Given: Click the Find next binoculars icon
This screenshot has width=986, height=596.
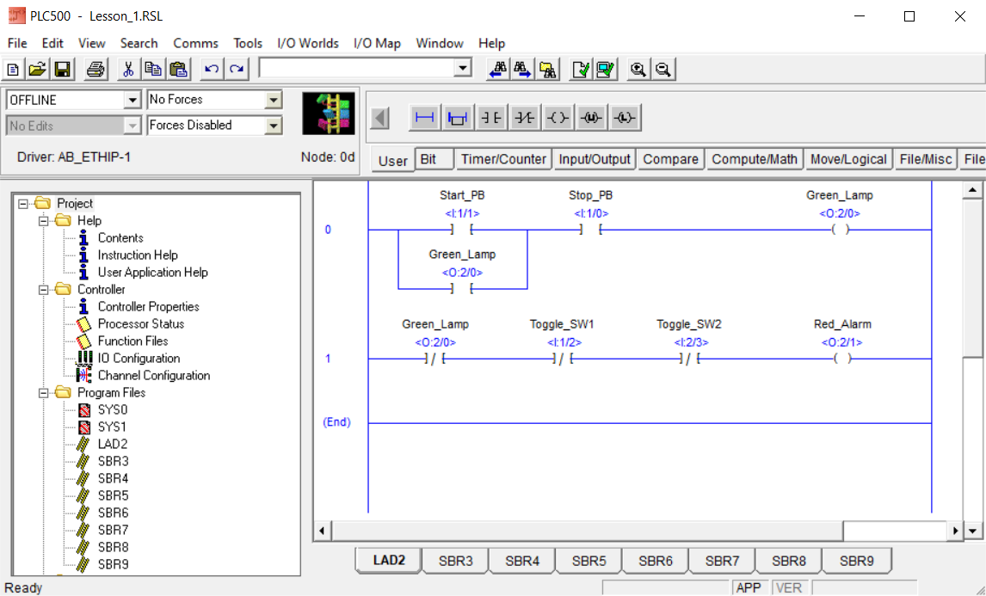Looking at the screenshot, I should (x=522, y=69).
